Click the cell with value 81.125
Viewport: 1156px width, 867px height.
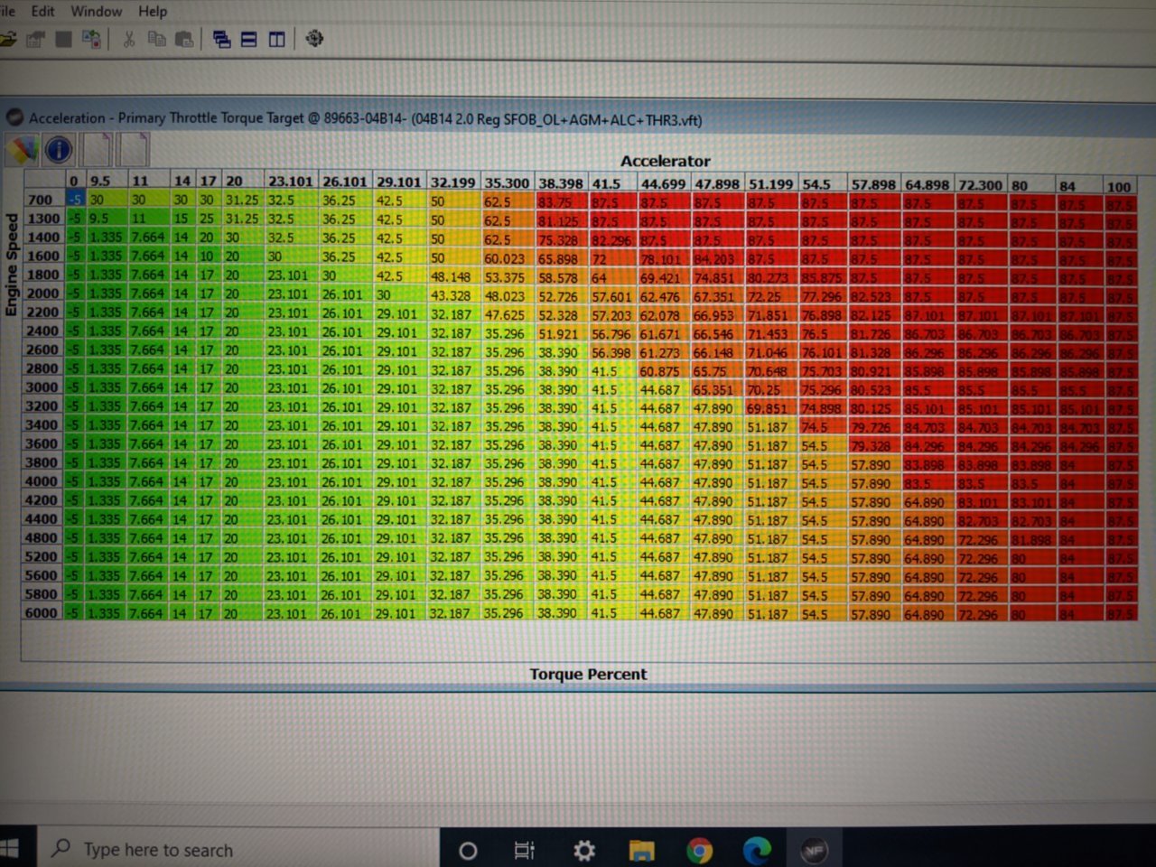click(x=561, y=221)
